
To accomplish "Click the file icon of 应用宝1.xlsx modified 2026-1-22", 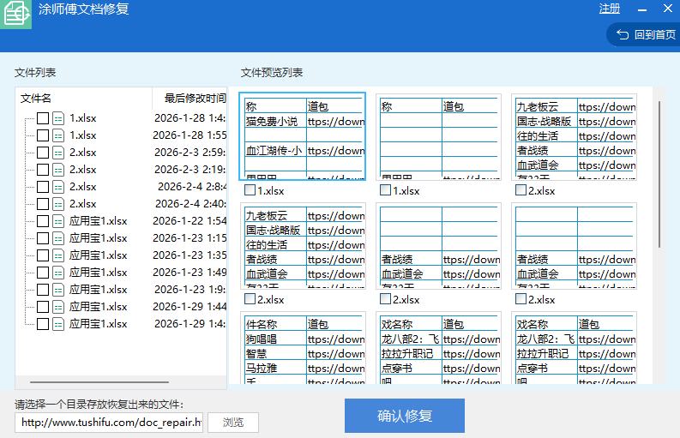I will pyautogui.click(x=58, y=221).
